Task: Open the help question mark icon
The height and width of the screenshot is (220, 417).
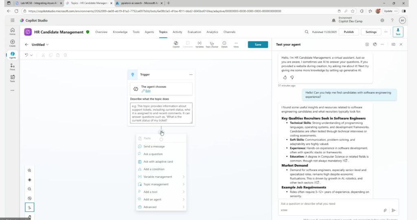Action: 392,20
